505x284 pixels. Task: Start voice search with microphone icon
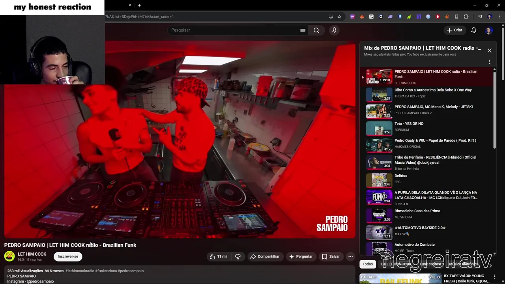pos(334,30)
